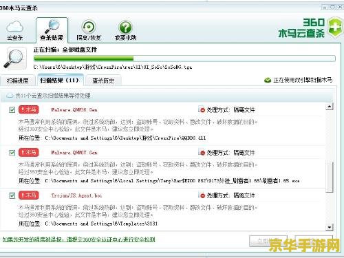Click the 立即处理 button at bottom

pos(268,241)
